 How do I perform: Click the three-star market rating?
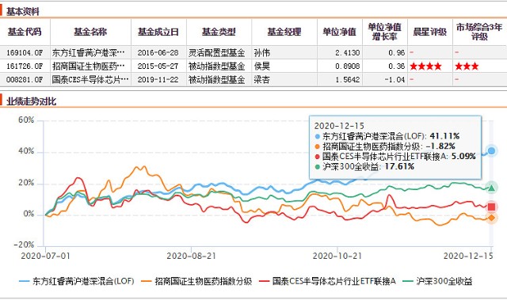click(467, 66)
